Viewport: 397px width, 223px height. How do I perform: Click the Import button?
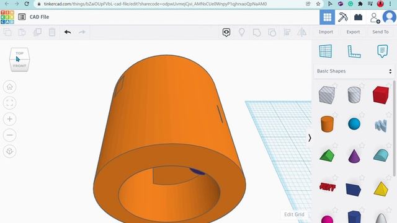point(326,32)
